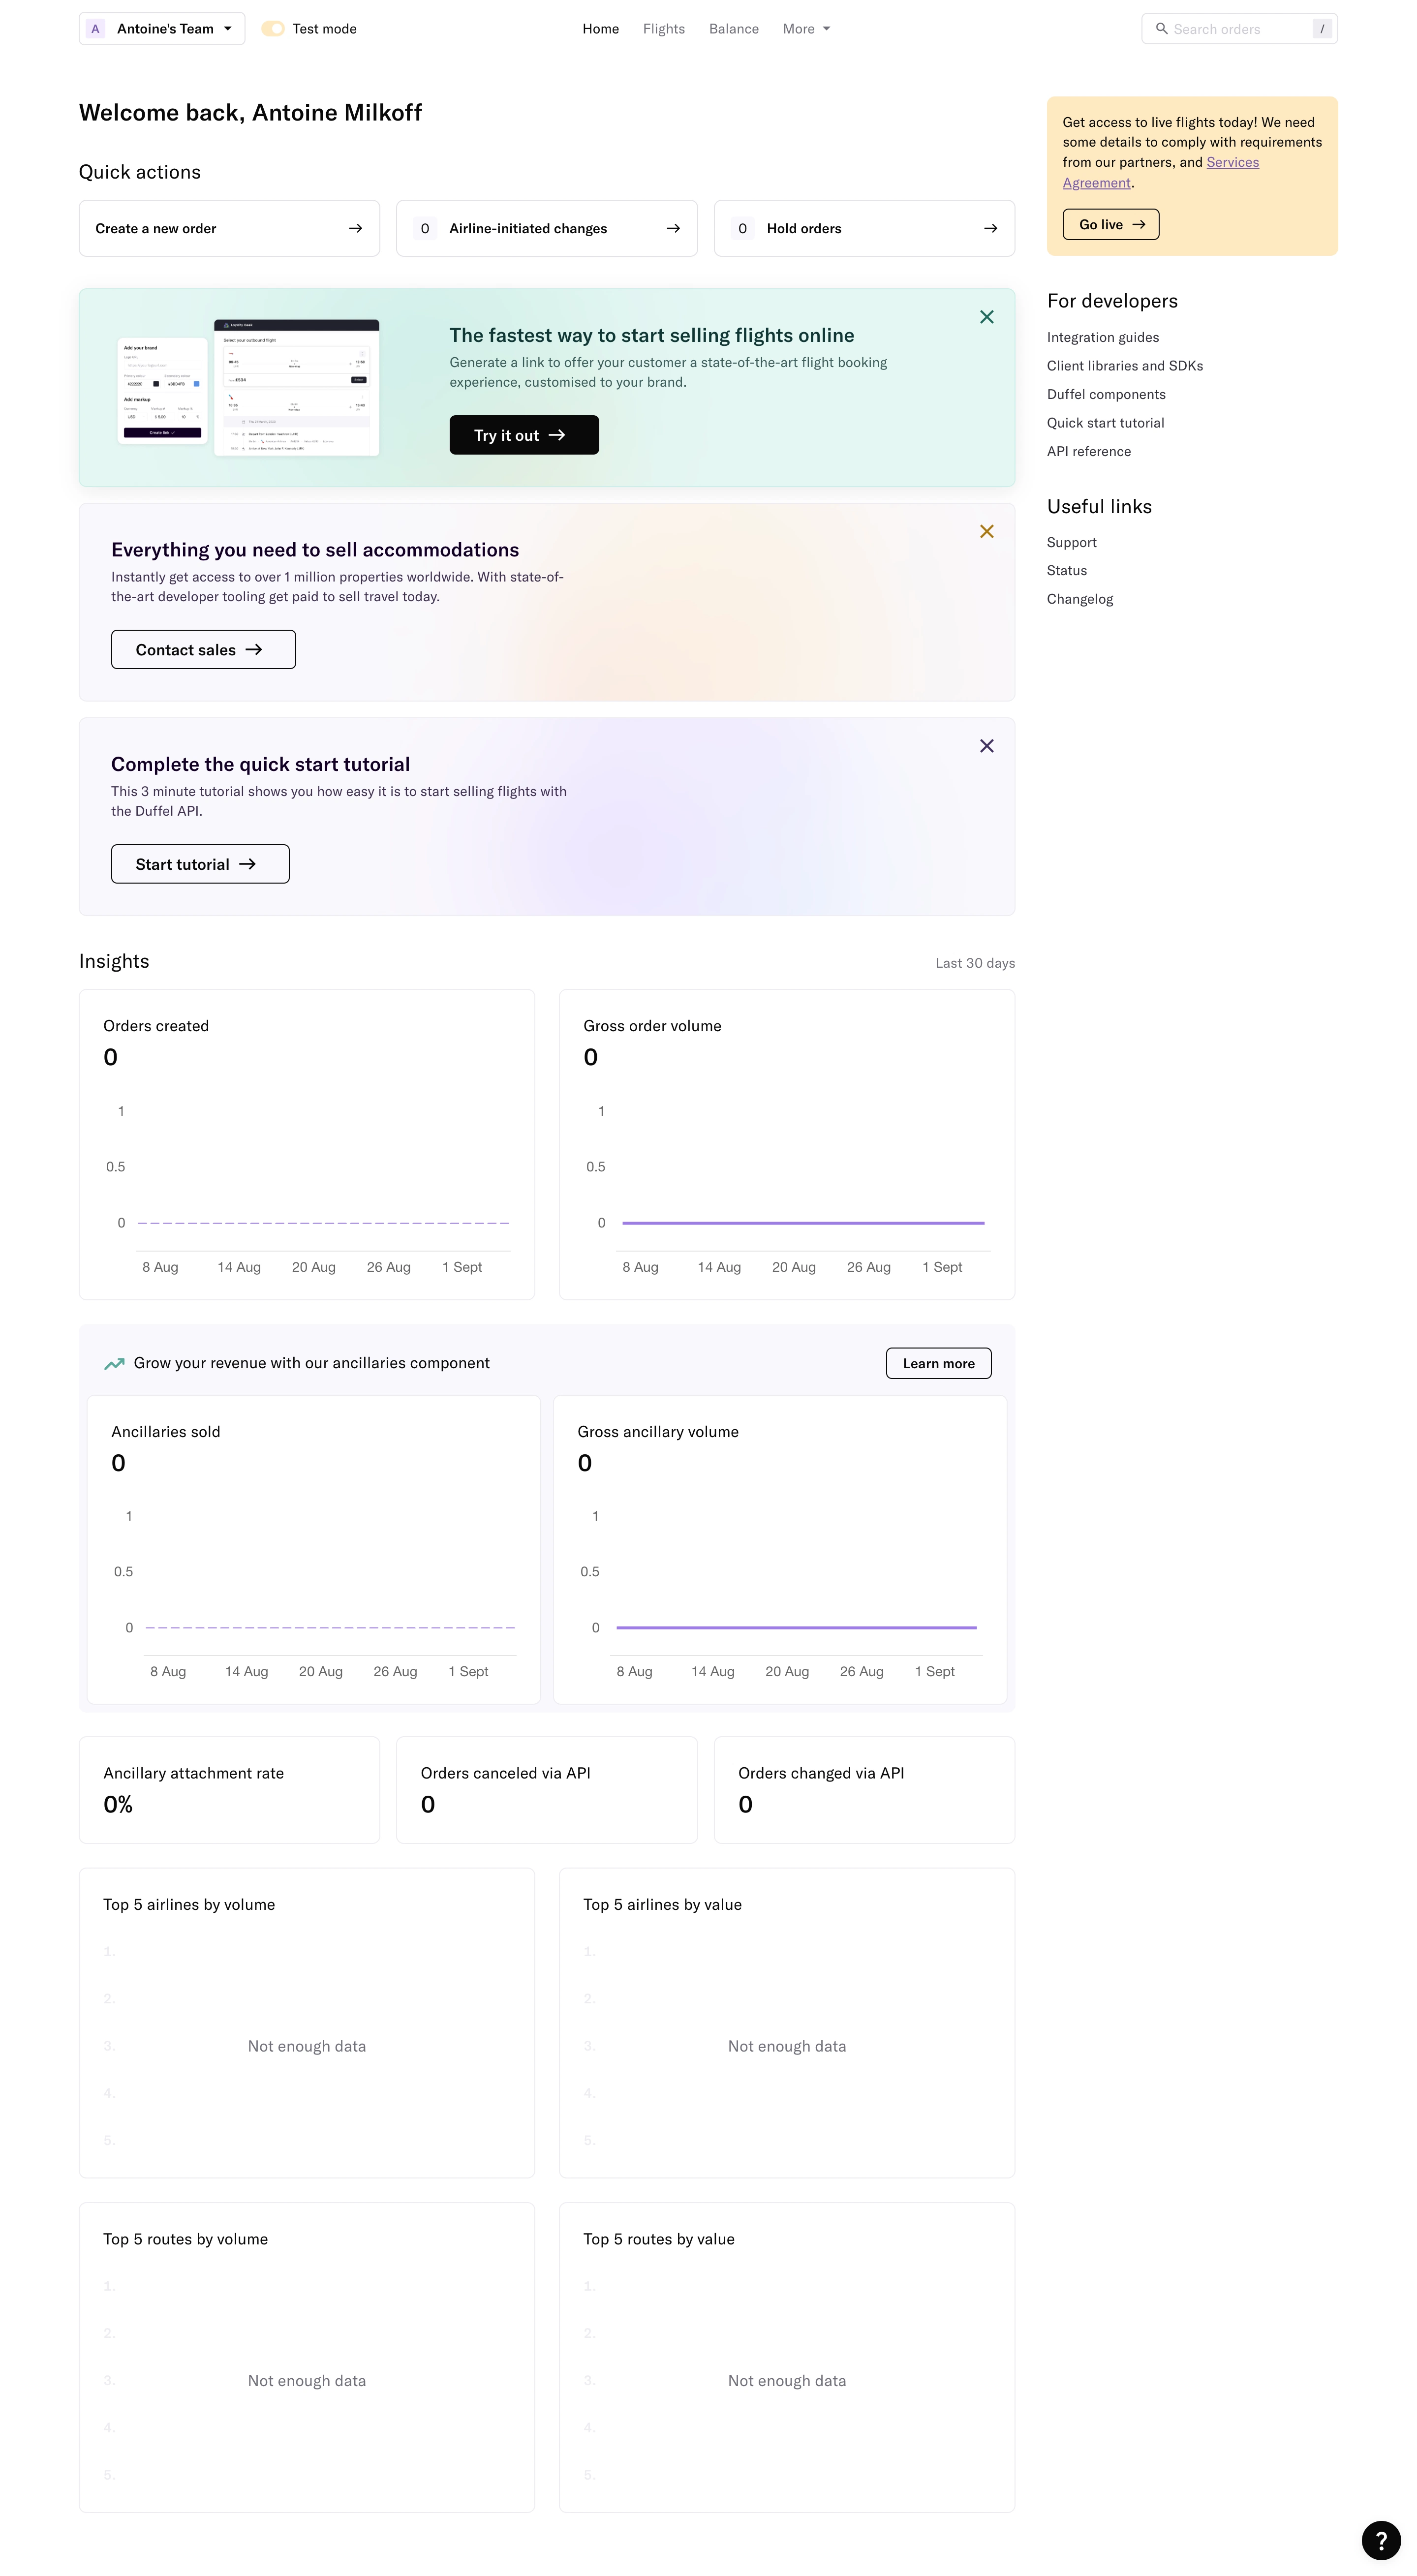Click the search magnifier icon
1417x2576 pixels.
click(1161, 29)
